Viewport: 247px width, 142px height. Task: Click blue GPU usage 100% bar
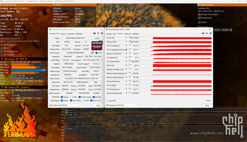pyautogui.click(x=28, y=70)
